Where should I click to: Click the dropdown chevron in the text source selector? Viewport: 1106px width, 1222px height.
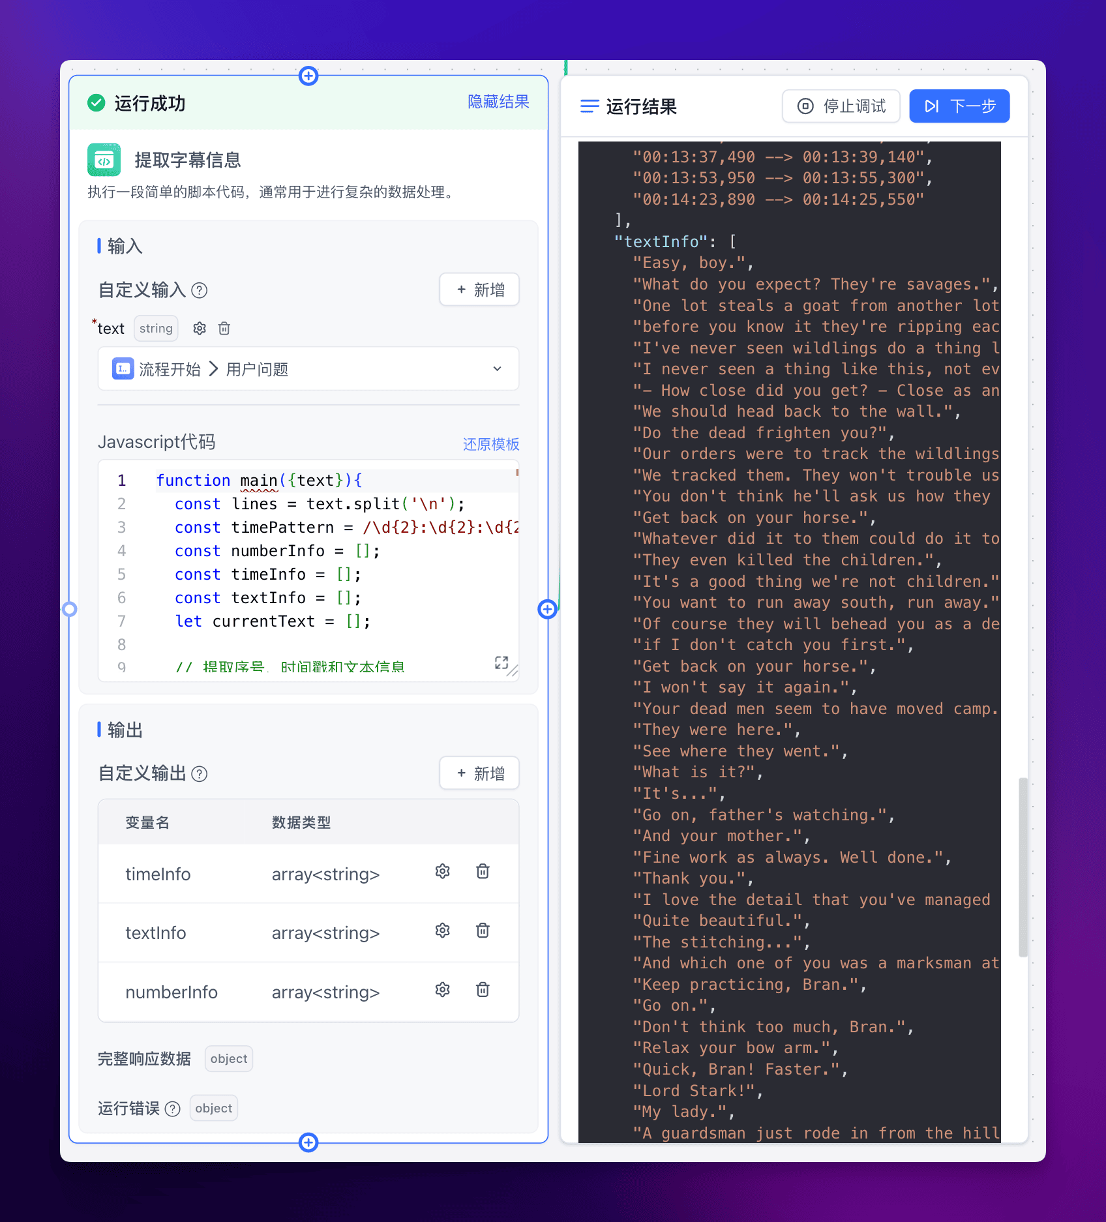(497, 369)
